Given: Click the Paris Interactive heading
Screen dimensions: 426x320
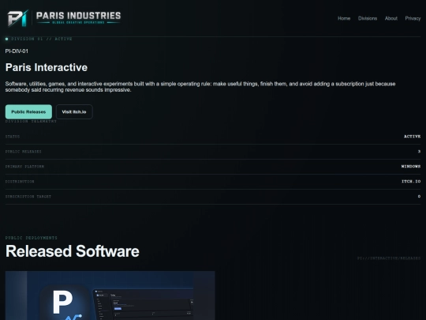Looking at the screenshot, I should pos(47,67).
